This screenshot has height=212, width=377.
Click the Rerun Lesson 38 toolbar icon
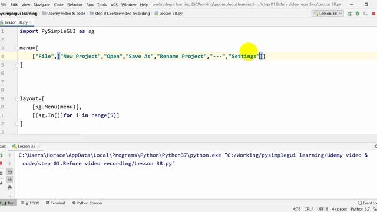point(349,14)
